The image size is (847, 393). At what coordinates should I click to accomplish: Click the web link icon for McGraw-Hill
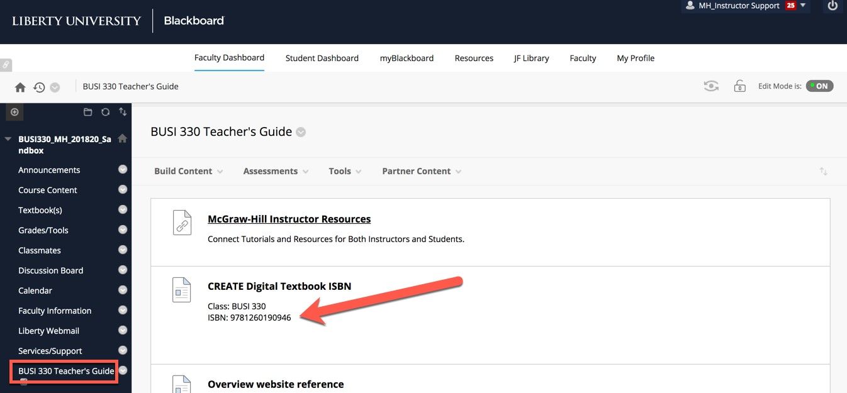point(182,223)
